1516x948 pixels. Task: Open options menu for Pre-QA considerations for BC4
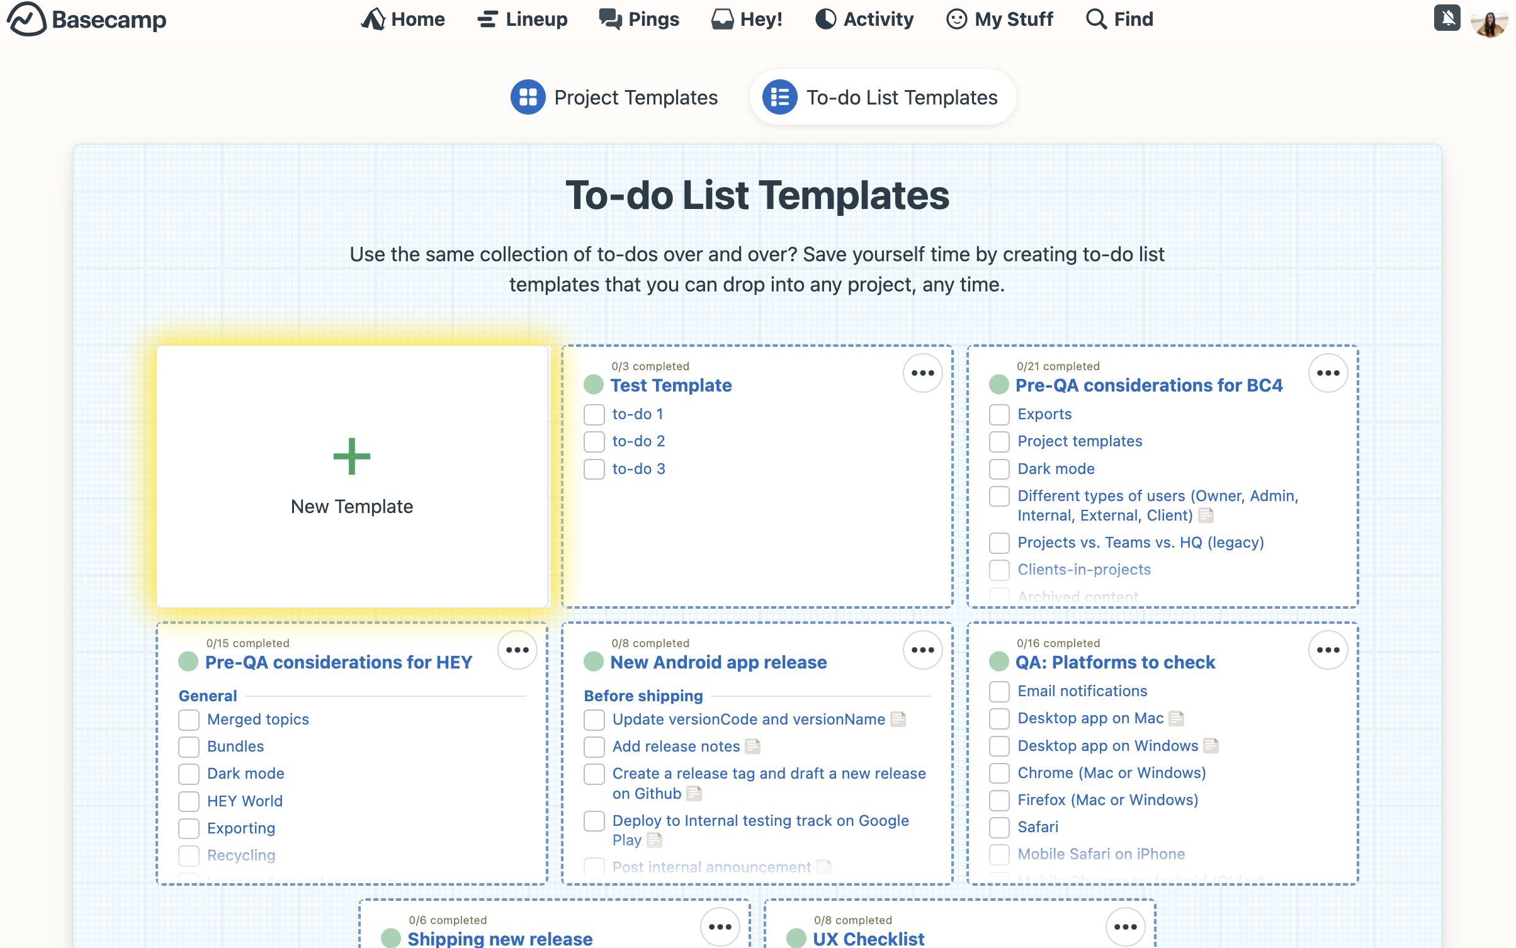point(1328,373)
